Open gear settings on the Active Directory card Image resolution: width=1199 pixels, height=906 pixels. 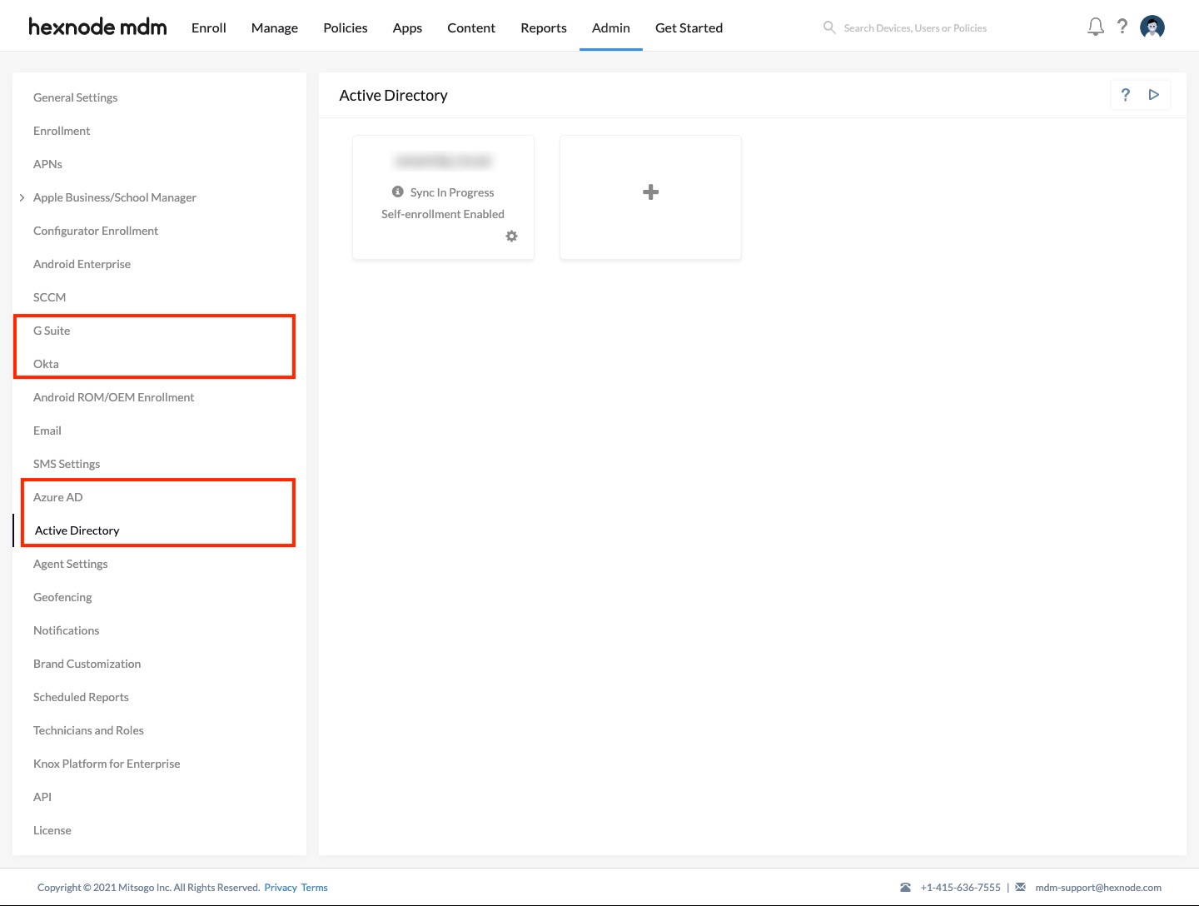tap(511, 236)
